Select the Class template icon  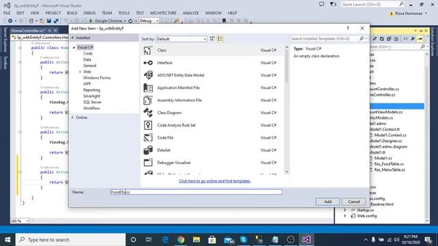[x=148, y=51]
